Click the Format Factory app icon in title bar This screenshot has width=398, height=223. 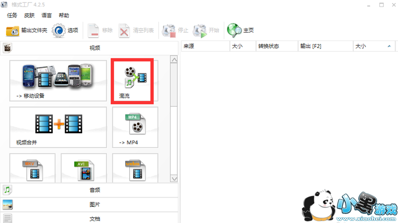[x=4, y=4]
